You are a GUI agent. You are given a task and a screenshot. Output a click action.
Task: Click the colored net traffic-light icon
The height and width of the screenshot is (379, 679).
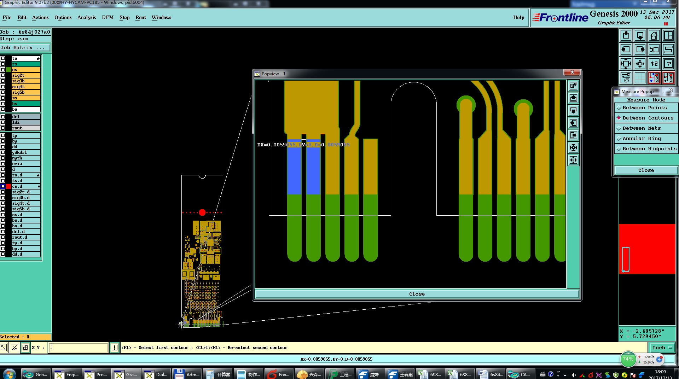tap(654, 78)
